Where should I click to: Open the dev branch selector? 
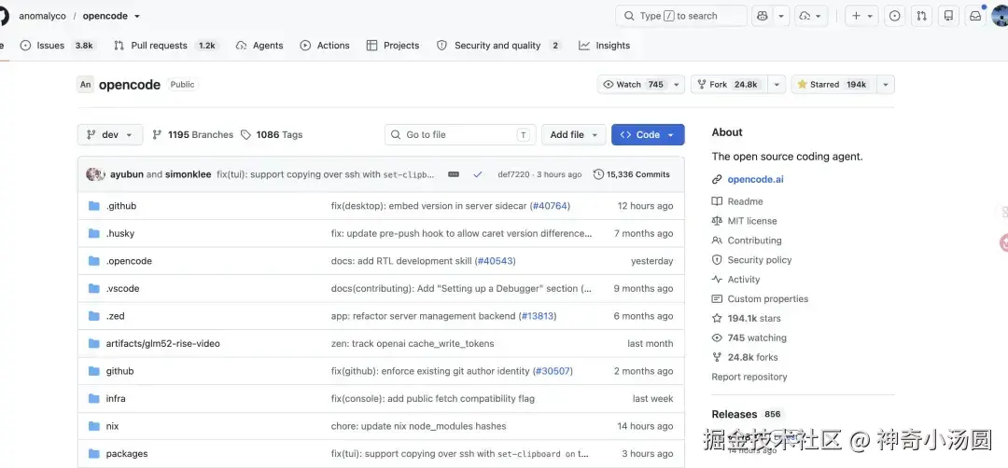(110, 135)
